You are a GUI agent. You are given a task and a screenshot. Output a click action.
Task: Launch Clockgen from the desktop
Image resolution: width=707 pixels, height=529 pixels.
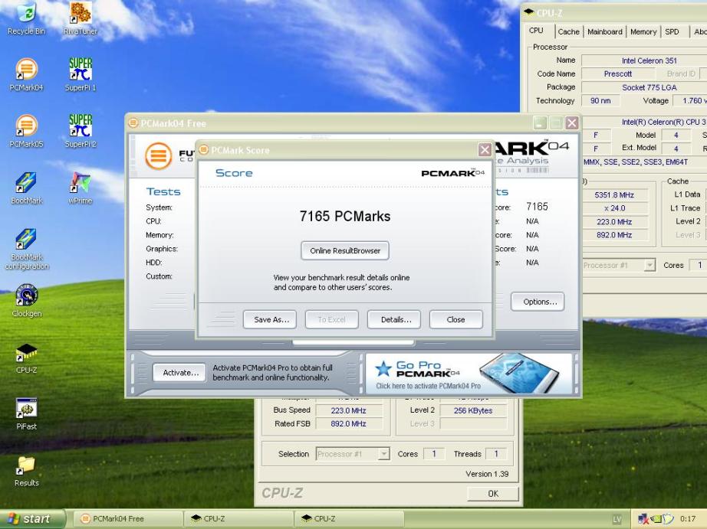pyautogui.click(x=27, y=300)
